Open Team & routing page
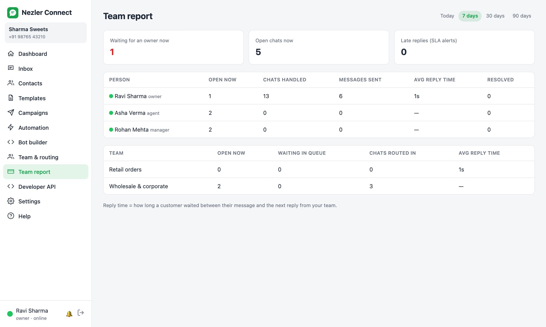The width and height of the screenshot is (546, 327). tap(46, 157)
